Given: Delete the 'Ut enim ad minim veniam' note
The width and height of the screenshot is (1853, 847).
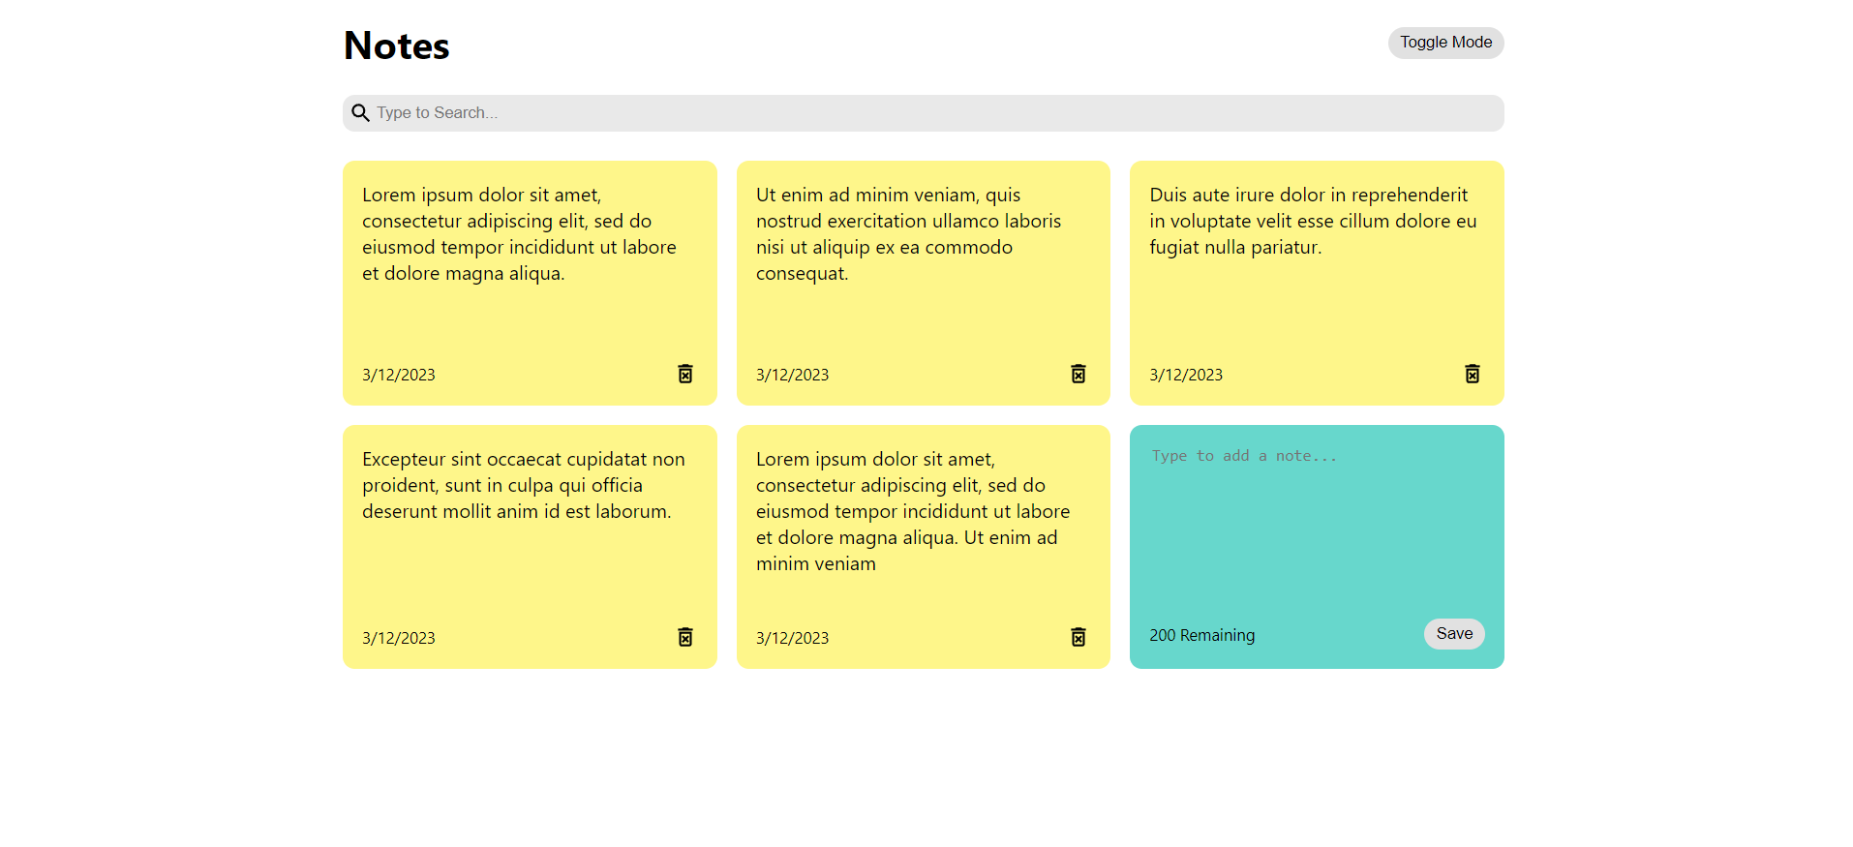Looking at the screenshot, I should pyautogui.click(x=1078, y=374).
